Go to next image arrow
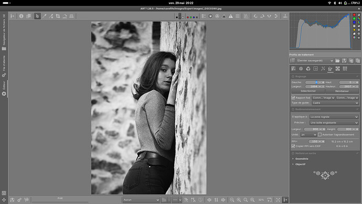362x204 pixels. click(223, 200)
